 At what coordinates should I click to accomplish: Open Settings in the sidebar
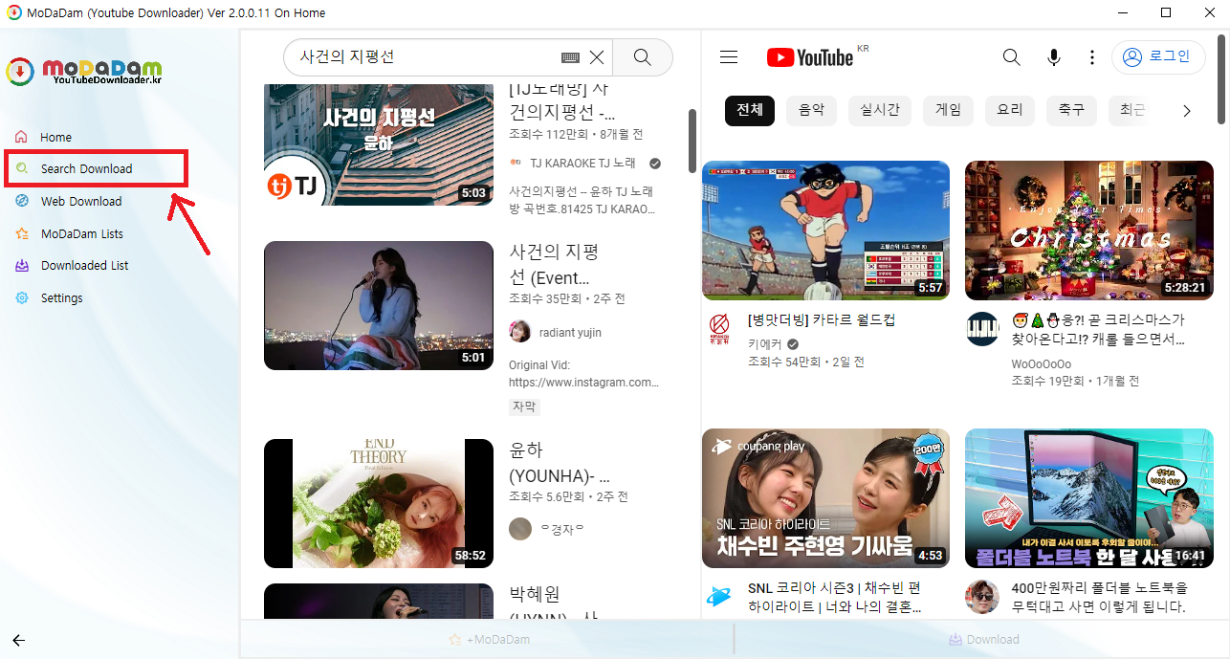pyautogui.click(x=61, y=298)
